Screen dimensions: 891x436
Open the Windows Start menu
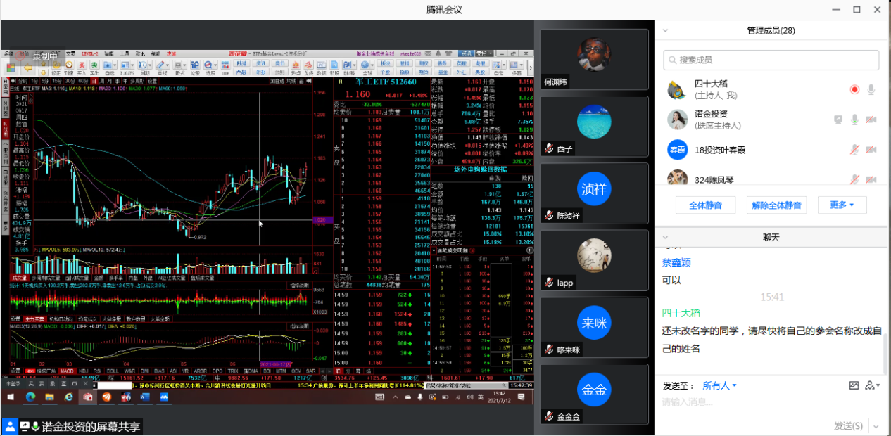pos(11,397)
